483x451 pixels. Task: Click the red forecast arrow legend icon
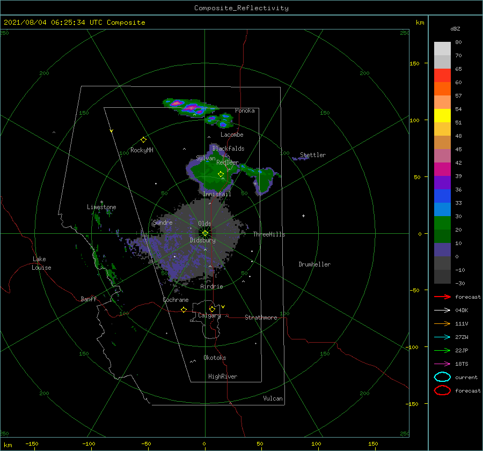[442, 297]
